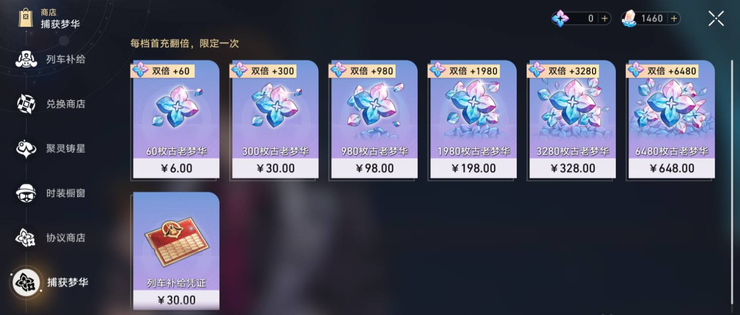Buy the 60枚古老梦华 pack for ¥6.00
The width and height of the screenshot is (740, 315).
[x=176, y=120]
